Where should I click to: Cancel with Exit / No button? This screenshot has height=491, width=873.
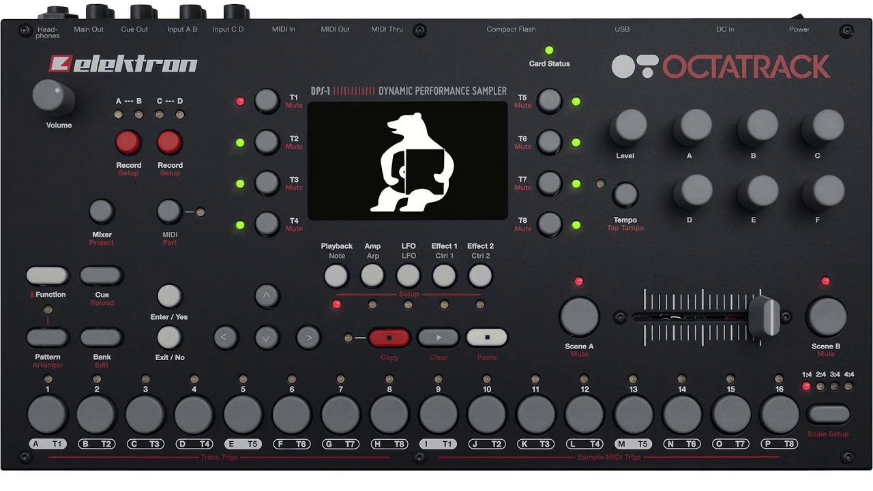[169, 338]
